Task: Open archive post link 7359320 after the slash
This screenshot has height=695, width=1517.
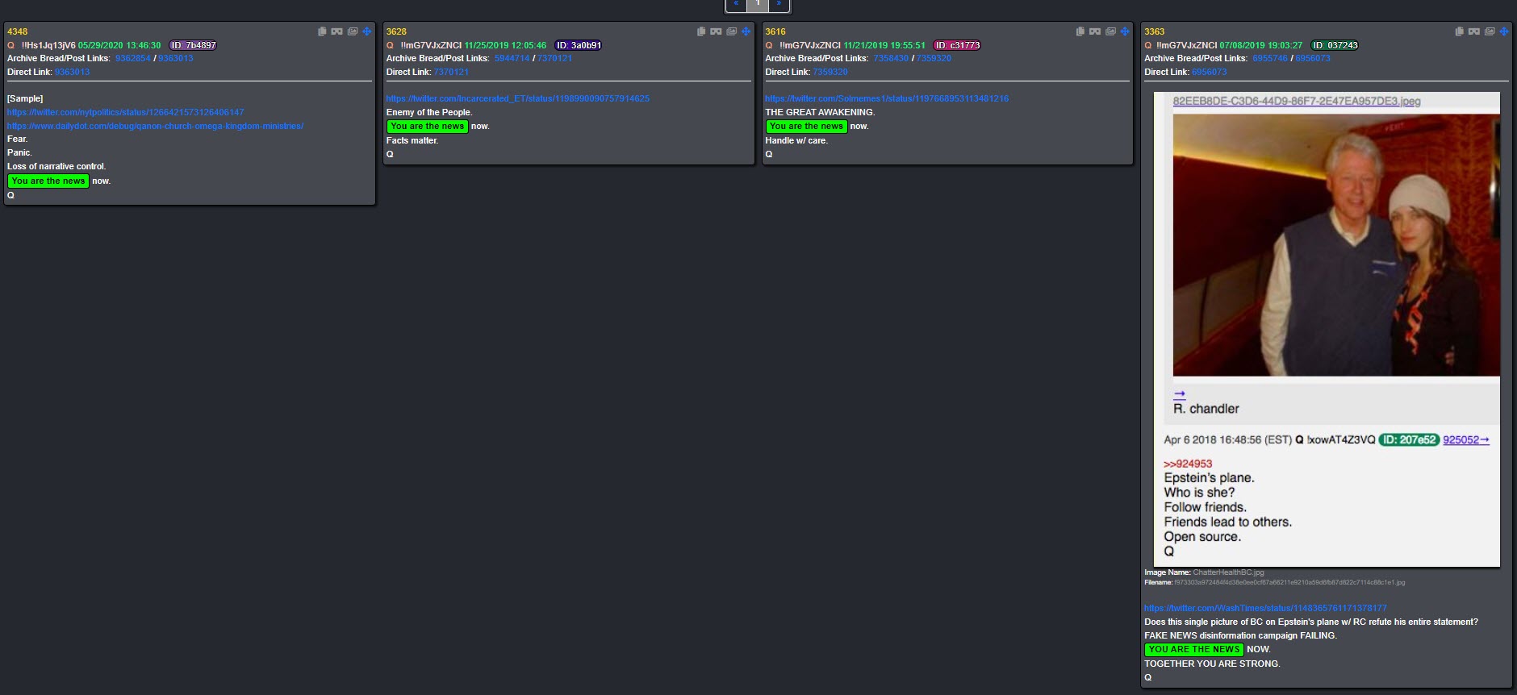Action: click(934, 58)
